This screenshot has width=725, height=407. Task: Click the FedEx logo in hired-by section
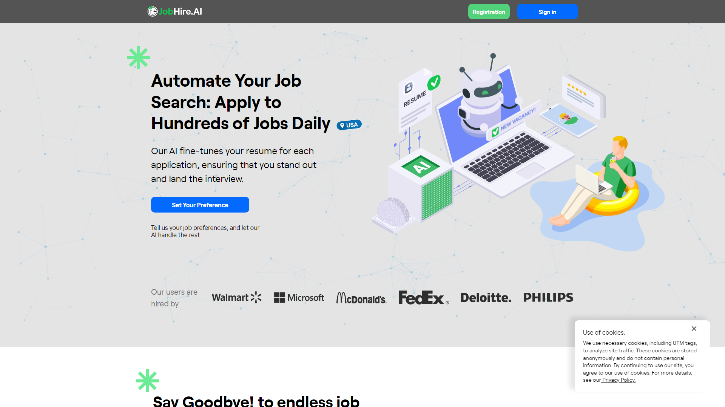tap(423, 297)
